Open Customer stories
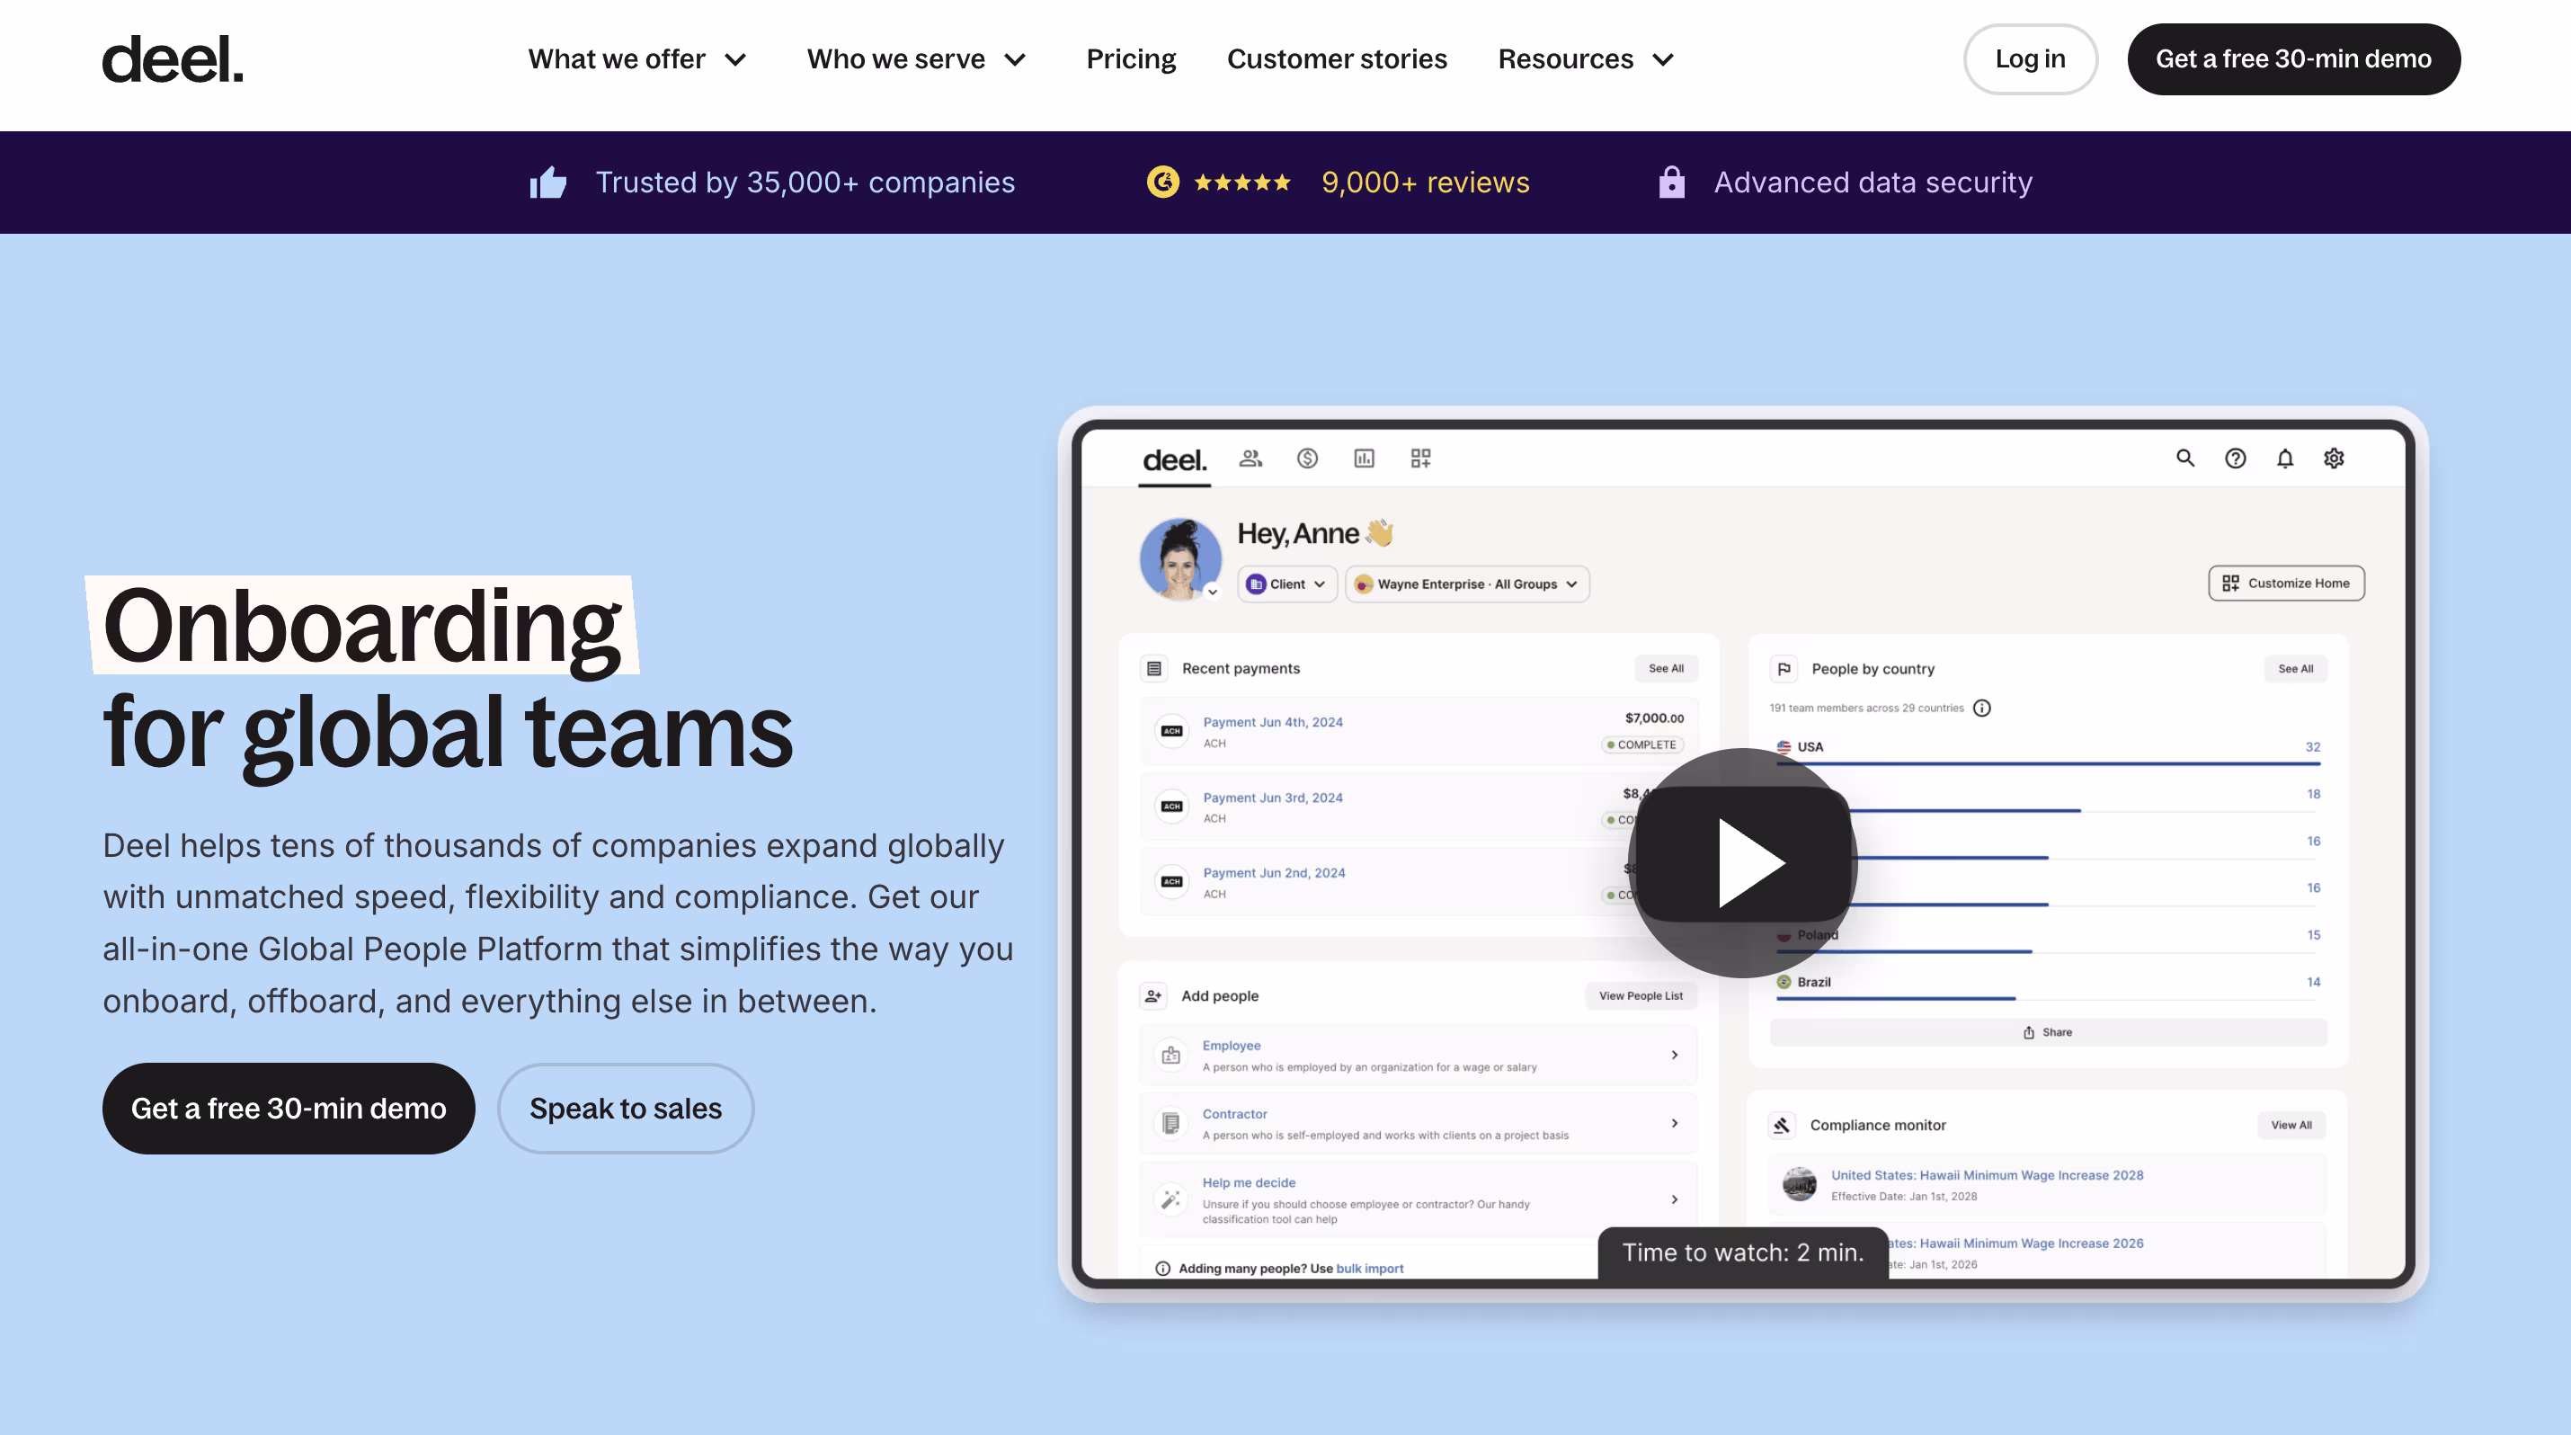Viewport: 2571px width, 1435px height. [1337, 58]
